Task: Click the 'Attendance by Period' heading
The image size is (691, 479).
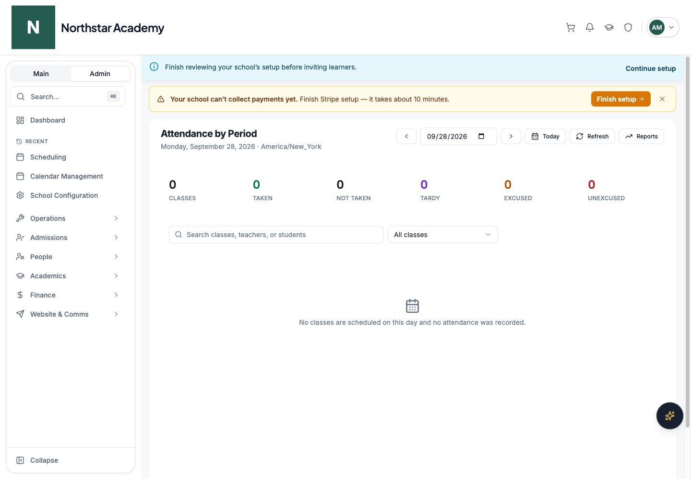Action: (209, 134)
